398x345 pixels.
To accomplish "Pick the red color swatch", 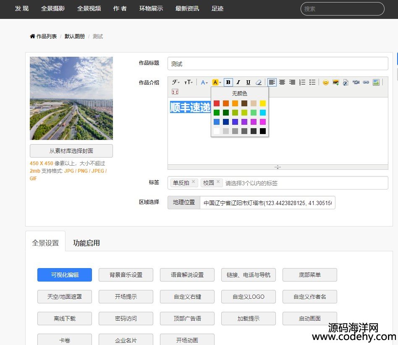I will tap(217, 103).
